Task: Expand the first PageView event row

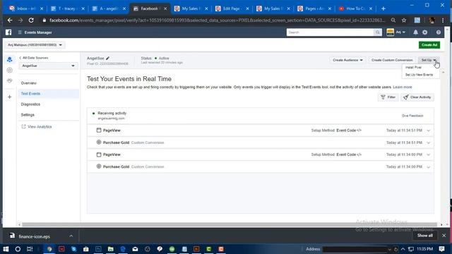Action: [x=429, y=131]
